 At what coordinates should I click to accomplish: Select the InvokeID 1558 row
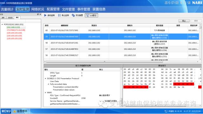(82, 98)
